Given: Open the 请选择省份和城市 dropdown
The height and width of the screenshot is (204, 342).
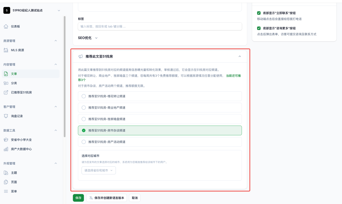Looking at the screenshot, I should (99, 170).
